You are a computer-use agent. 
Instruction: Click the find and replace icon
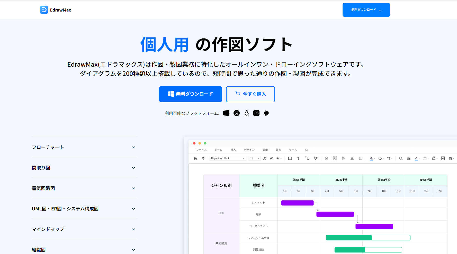408,158
